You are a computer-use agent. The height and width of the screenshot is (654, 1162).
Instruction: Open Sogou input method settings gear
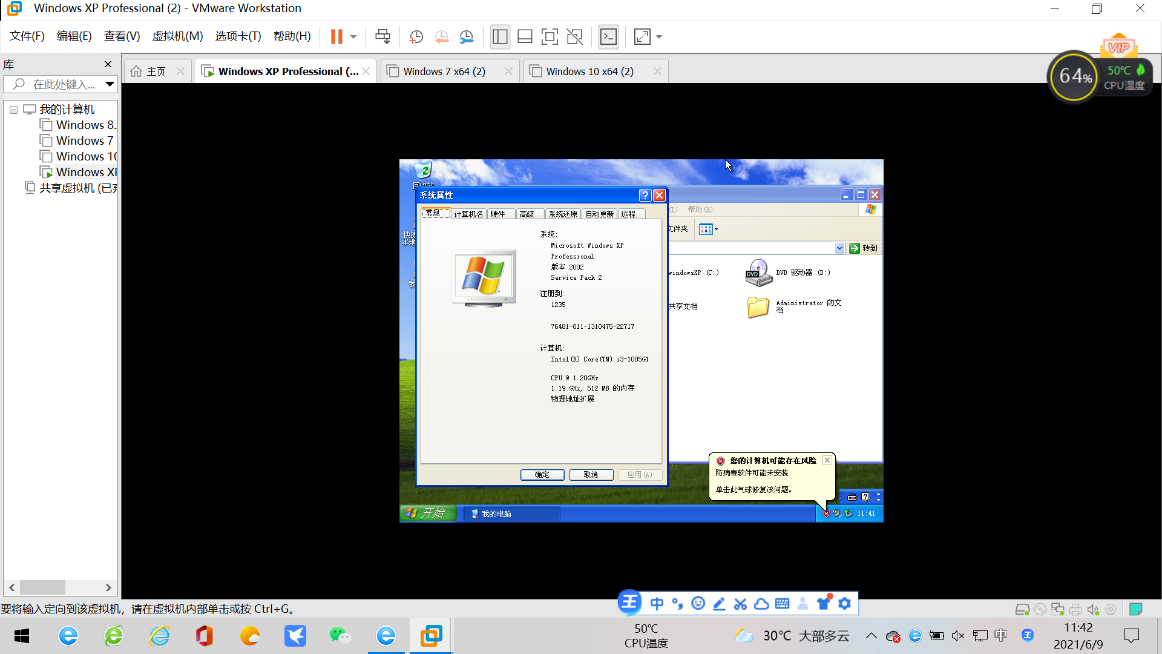[845, 603]
